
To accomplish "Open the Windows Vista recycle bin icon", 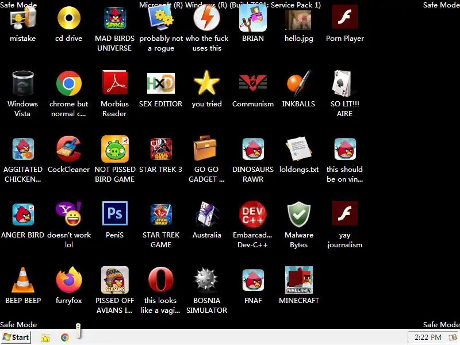I will [x=23, y=83].
